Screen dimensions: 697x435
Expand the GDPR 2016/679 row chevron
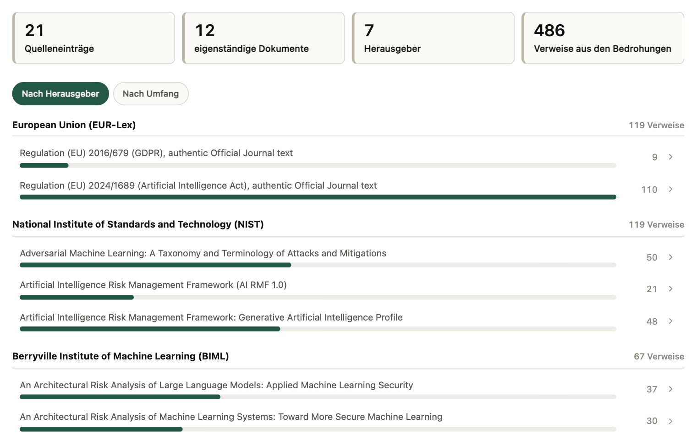click(670, 157)
